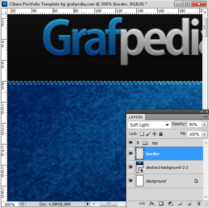
Task: Select the abstract-background-2-3 layer
Action: pyautogui.click(x=169, y=167)
